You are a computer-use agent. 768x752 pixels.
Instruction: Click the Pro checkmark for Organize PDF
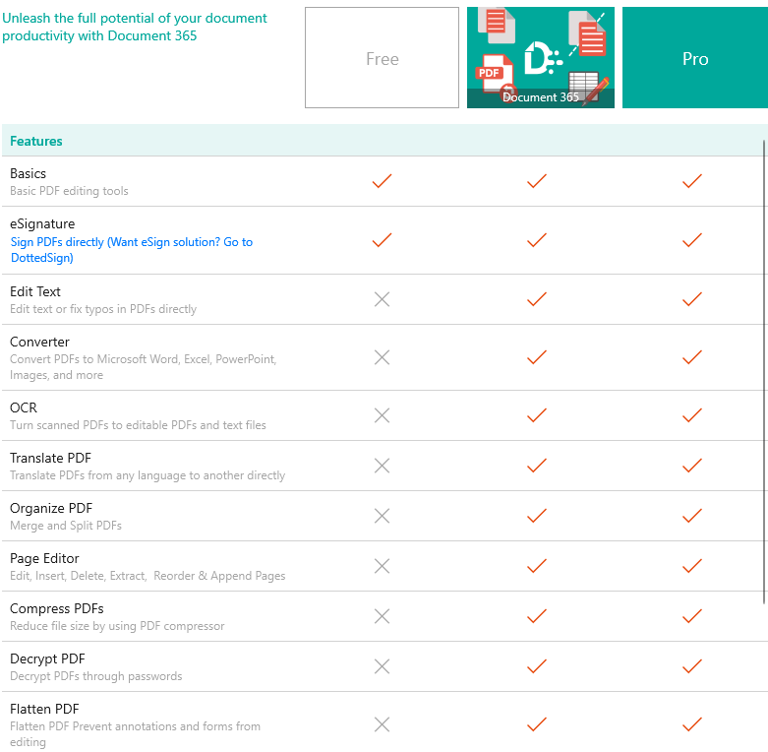(692, 516)
